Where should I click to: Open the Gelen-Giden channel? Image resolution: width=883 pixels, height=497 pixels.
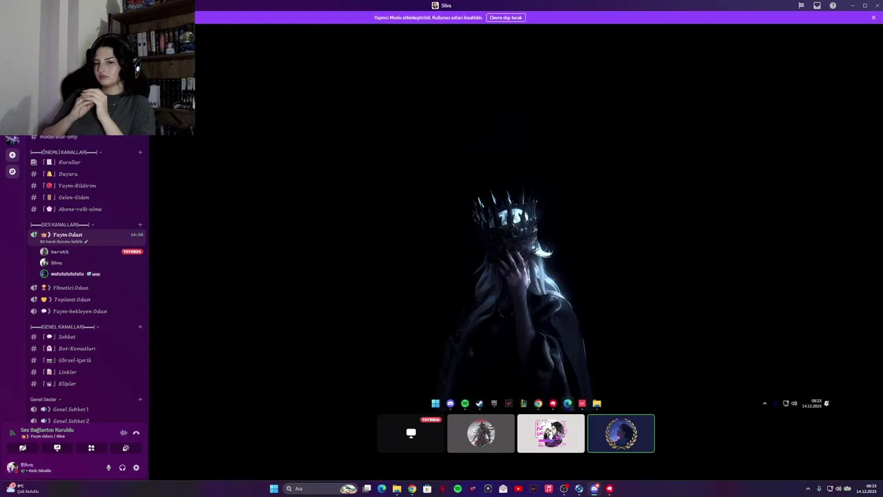click(x=86, y=197)
